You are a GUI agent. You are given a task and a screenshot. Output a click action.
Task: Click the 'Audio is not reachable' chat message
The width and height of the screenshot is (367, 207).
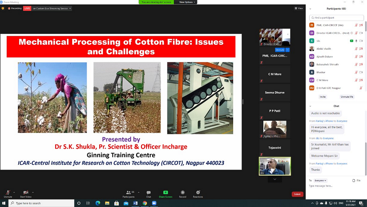pos(325,113)
